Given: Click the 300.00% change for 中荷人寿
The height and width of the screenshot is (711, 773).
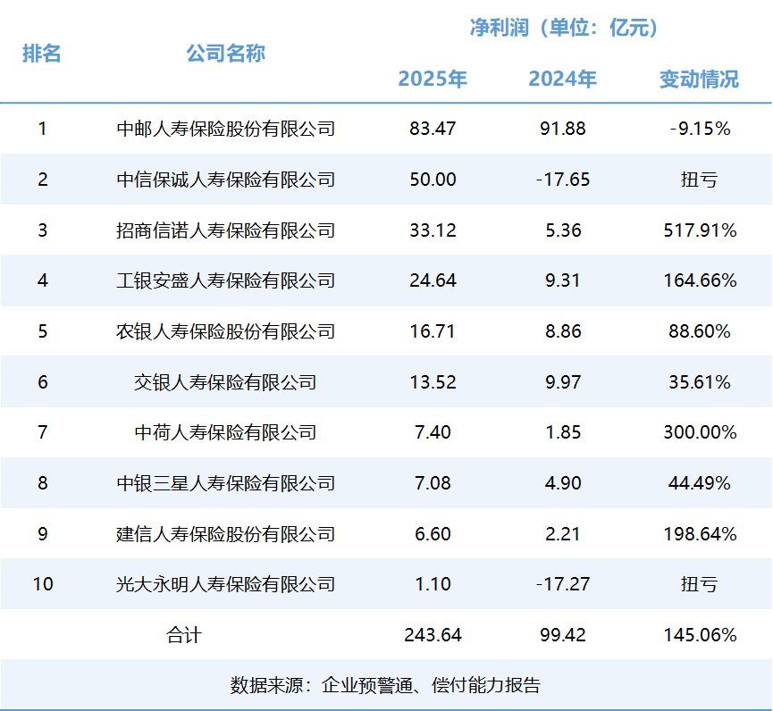Looking at the screenshot, I should click(700, 432).
